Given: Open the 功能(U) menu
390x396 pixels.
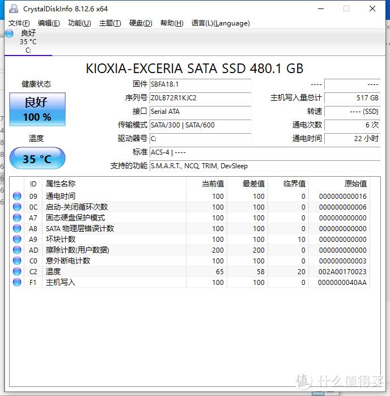Looking at the screenshot, I should pos(79,23).
